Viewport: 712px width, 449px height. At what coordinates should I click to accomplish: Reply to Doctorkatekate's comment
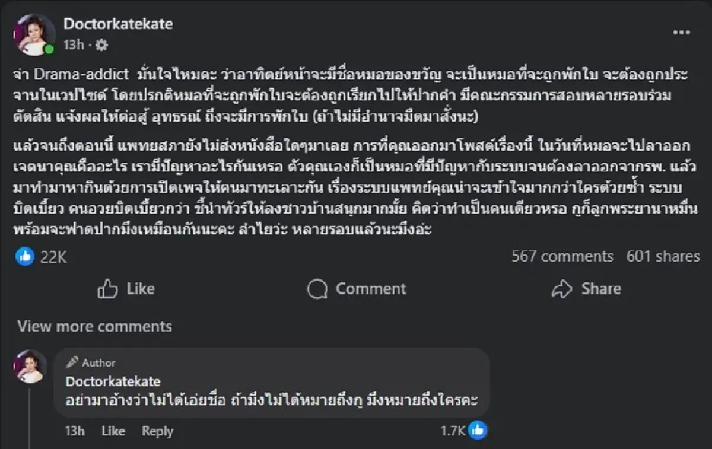click(x=157, y=431)
